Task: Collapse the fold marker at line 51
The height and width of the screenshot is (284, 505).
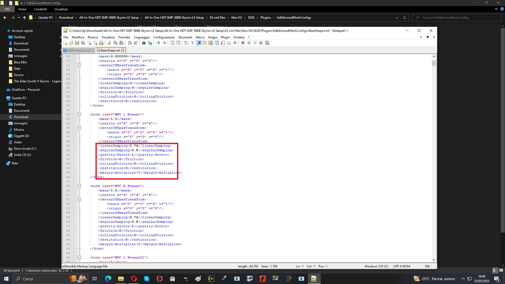Action: (79, 199)
